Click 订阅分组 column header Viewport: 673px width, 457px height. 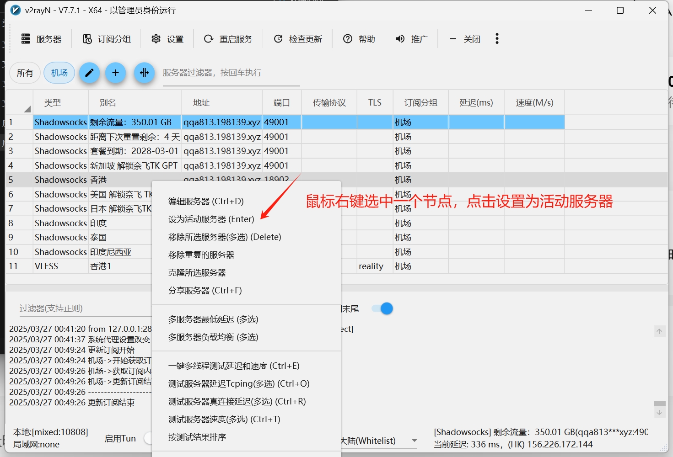pyautogui.click(x=420, y=103)
